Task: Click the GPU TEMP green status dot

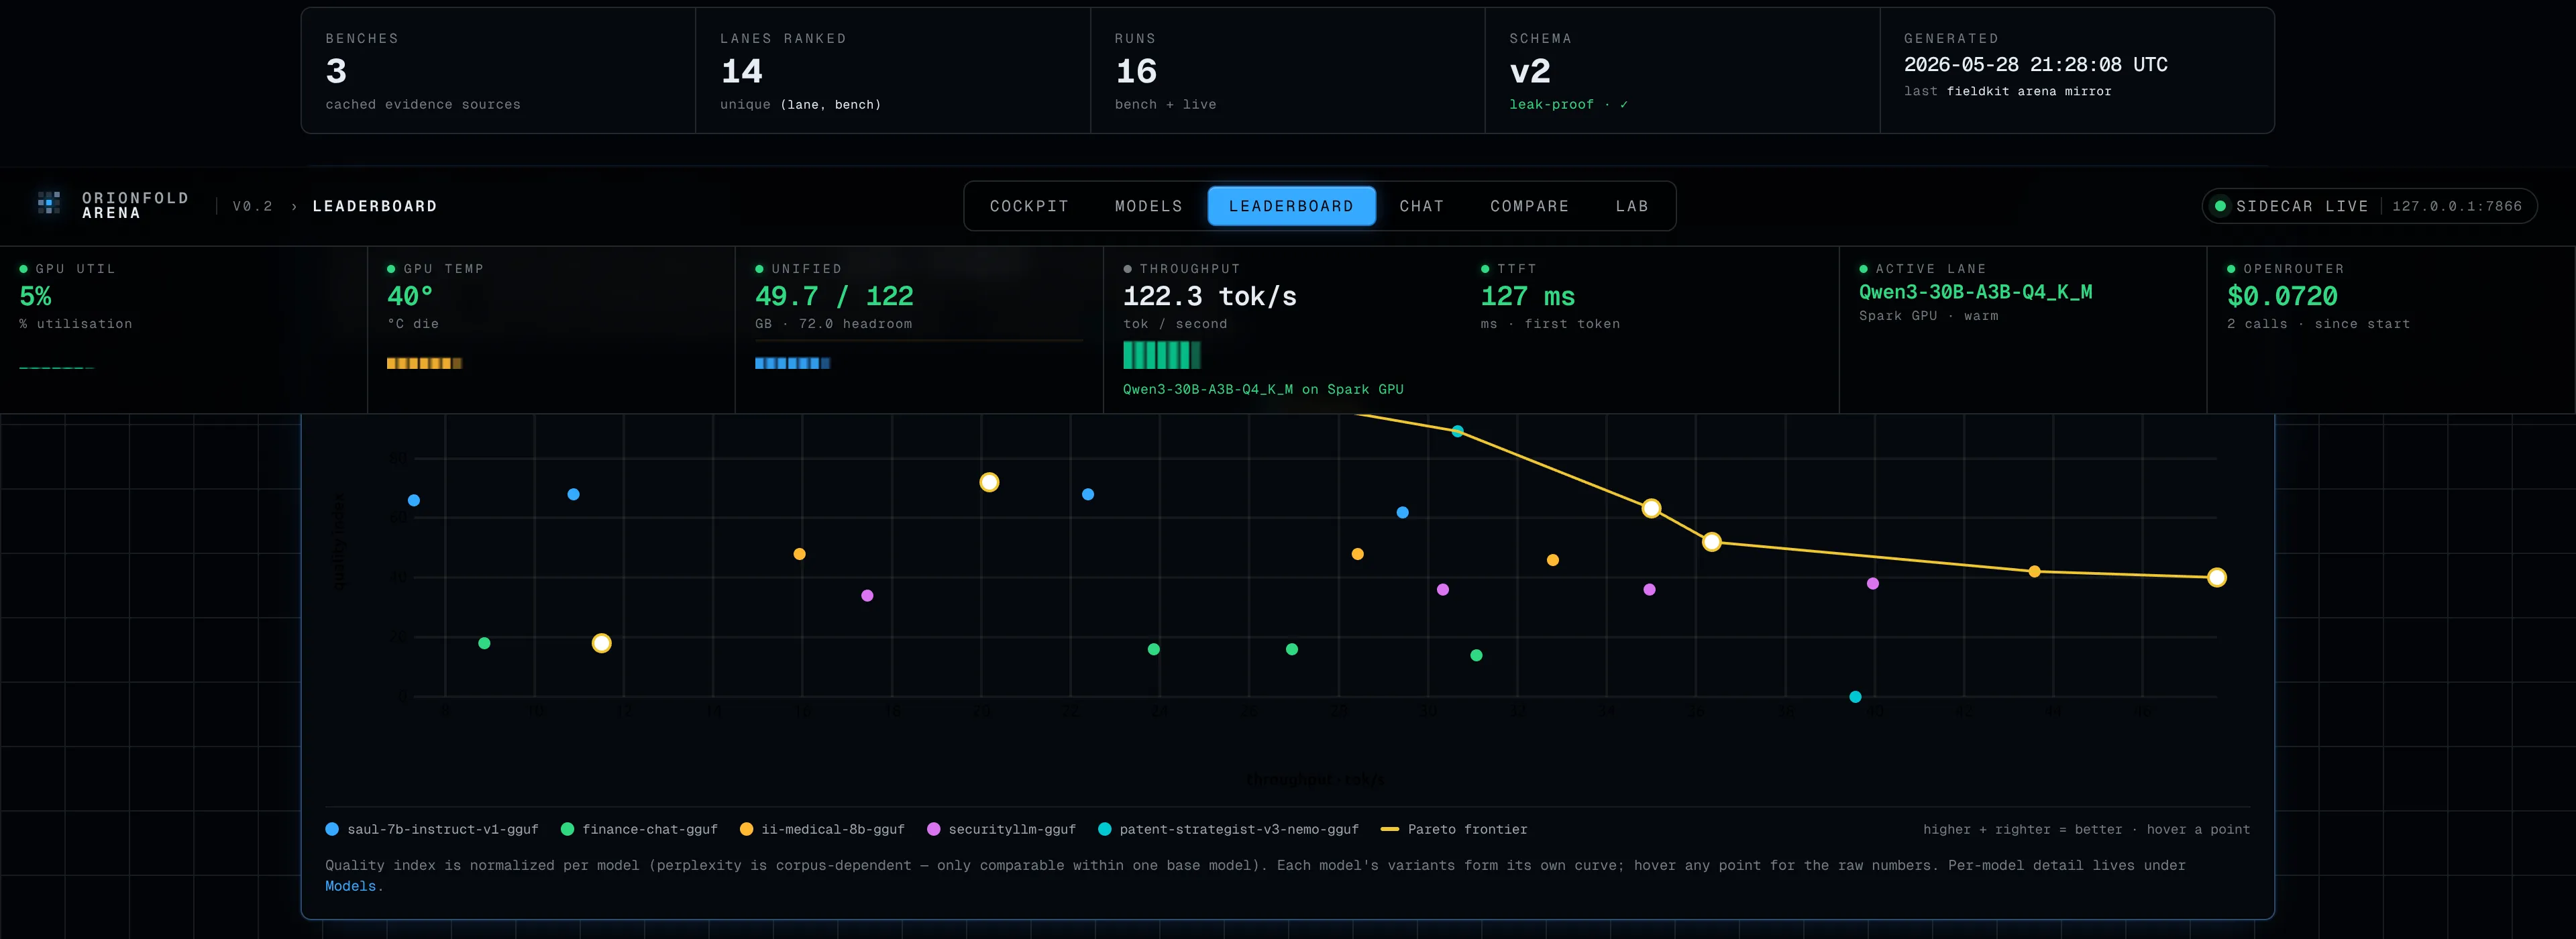Action: click(391, 269)
